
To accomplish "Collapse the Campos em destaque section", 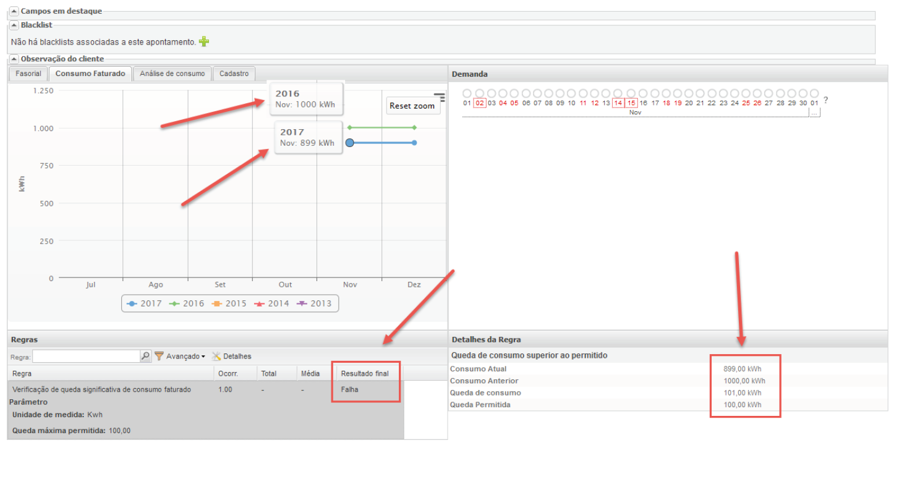I will click(x=14, y=11).
